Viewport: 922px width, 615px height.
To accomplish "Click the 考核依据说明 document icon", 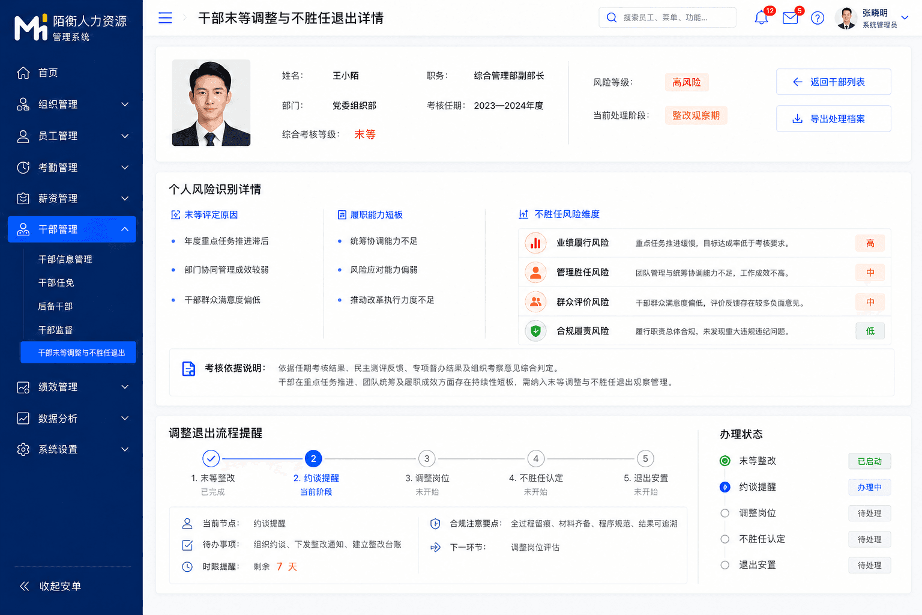I will (x=188, y=369).
